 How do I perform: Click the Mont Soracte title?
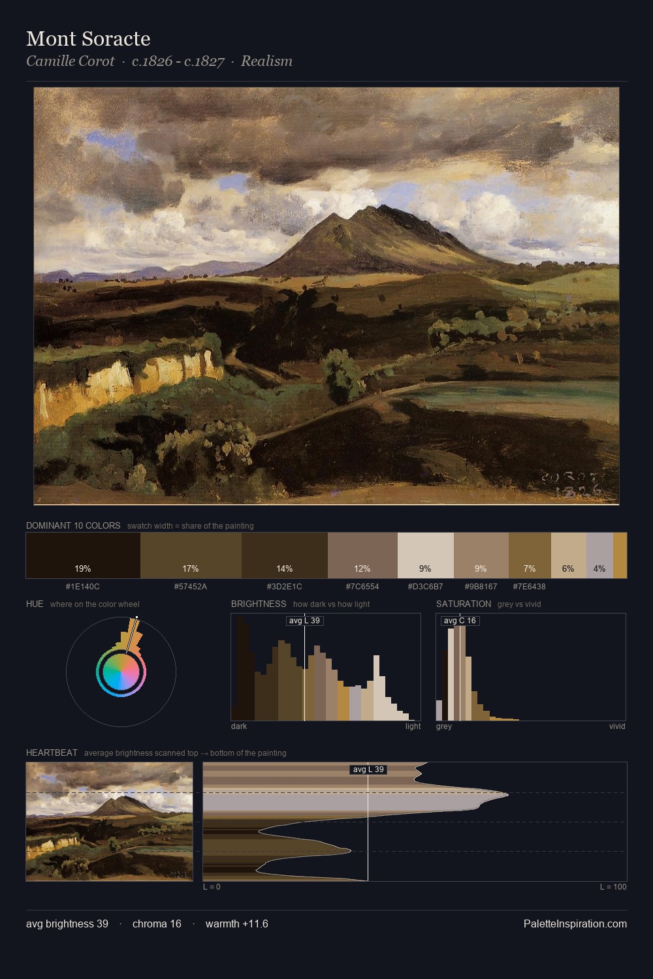tap(88, 39)
